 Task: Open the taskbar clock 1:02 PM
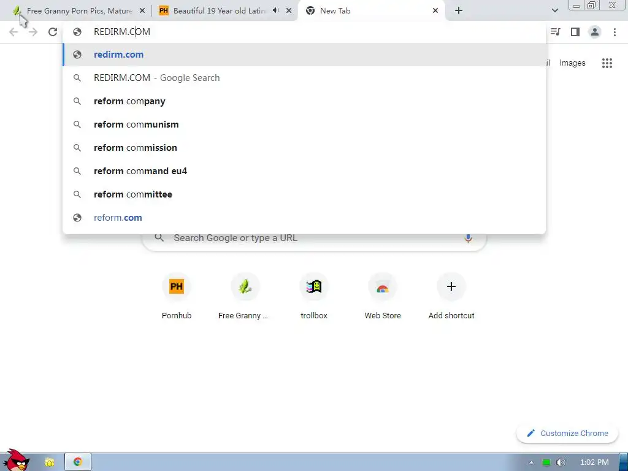pos(594,462)
